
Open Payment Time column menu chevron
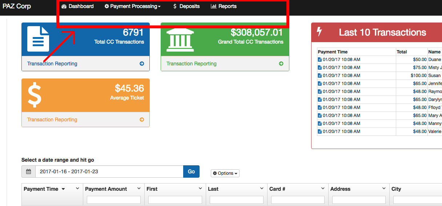(77, 189)
